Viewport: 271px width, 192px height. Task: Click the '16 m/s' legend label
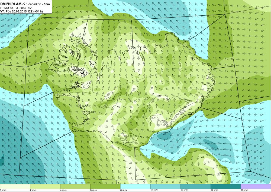coord(244,190)
